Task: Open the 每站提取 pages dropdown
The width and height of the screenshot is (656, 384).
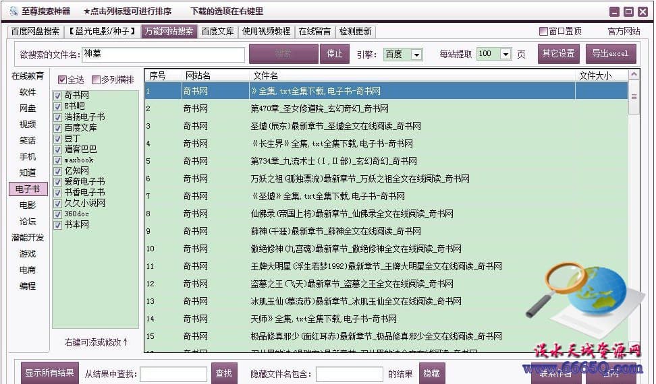Action: pos(505,54)
